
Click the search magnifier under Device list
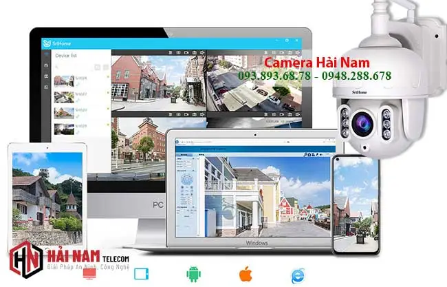point(57,67)
